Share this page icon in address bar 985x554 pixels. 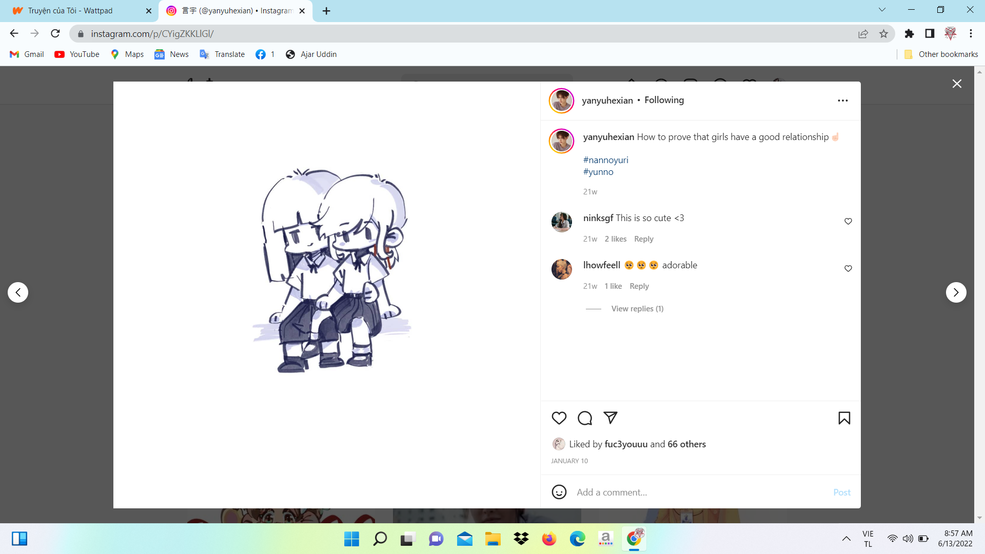click(x=863, y=34)
